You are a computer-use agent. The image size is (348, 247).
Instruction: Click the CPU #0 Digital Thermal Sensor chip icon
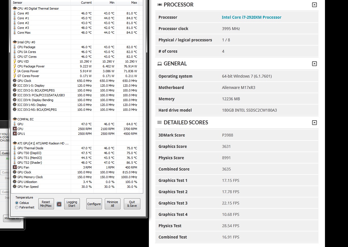[15, 8]
